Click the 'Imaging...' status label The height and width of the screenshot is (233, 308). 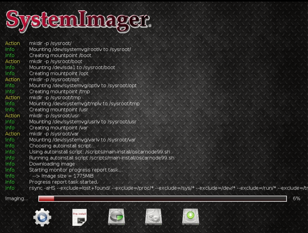[x=17, y=199]
